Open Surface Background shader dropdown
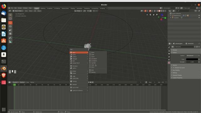Screen dimensions: 201x113 point(193,56)
